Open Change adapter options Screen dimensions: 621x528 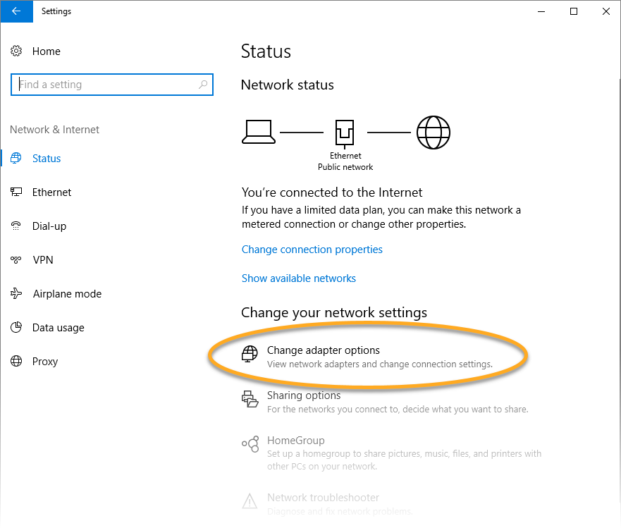323,350
